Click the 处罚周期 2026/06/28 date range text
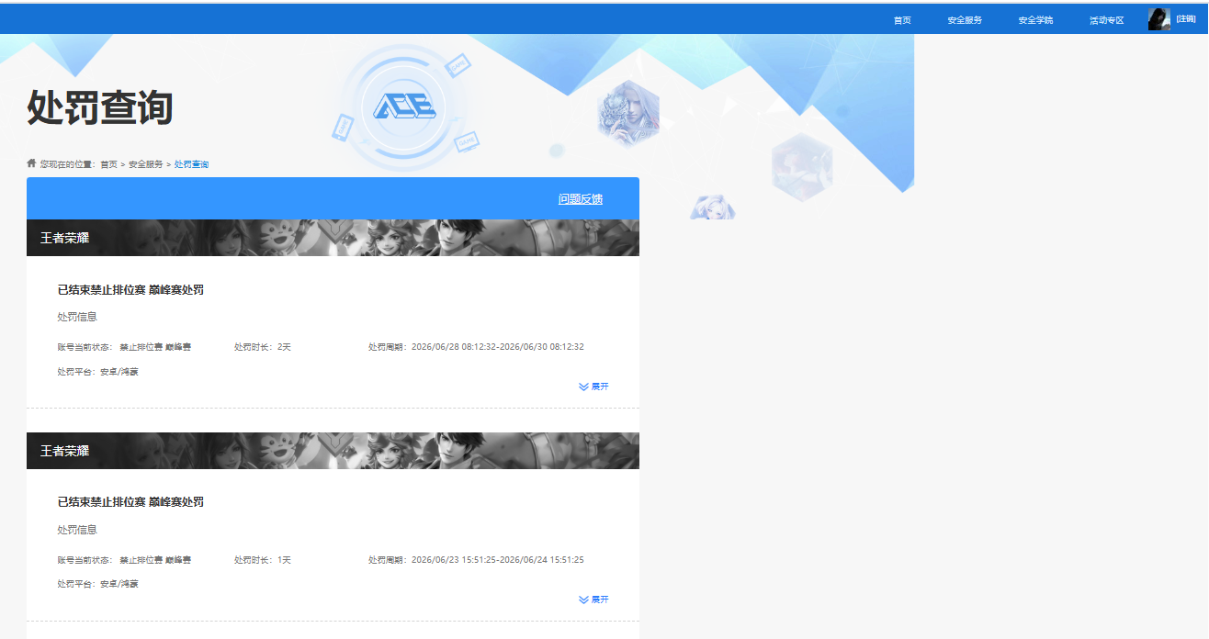 476,347
